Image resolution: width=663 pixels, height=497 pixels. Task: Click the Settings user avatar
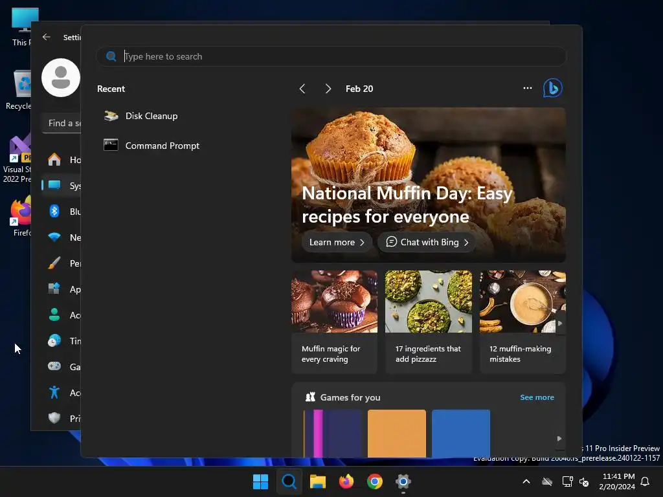pos(61,78)
